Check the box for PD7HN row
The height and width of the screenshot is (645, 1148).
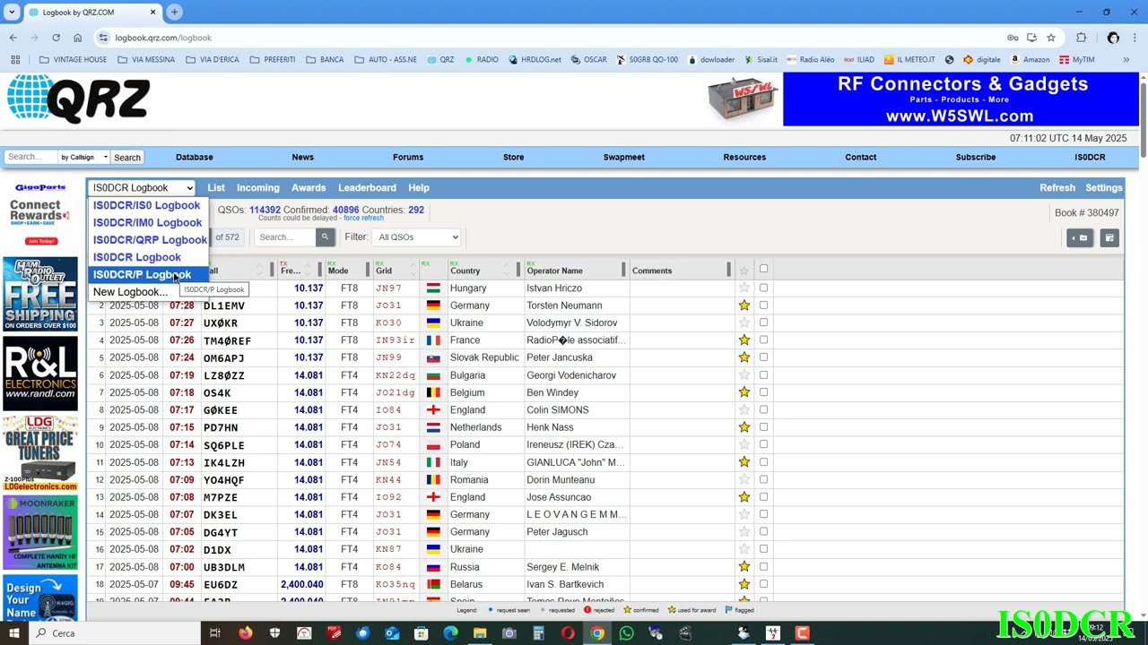click(x=763, y=427)
